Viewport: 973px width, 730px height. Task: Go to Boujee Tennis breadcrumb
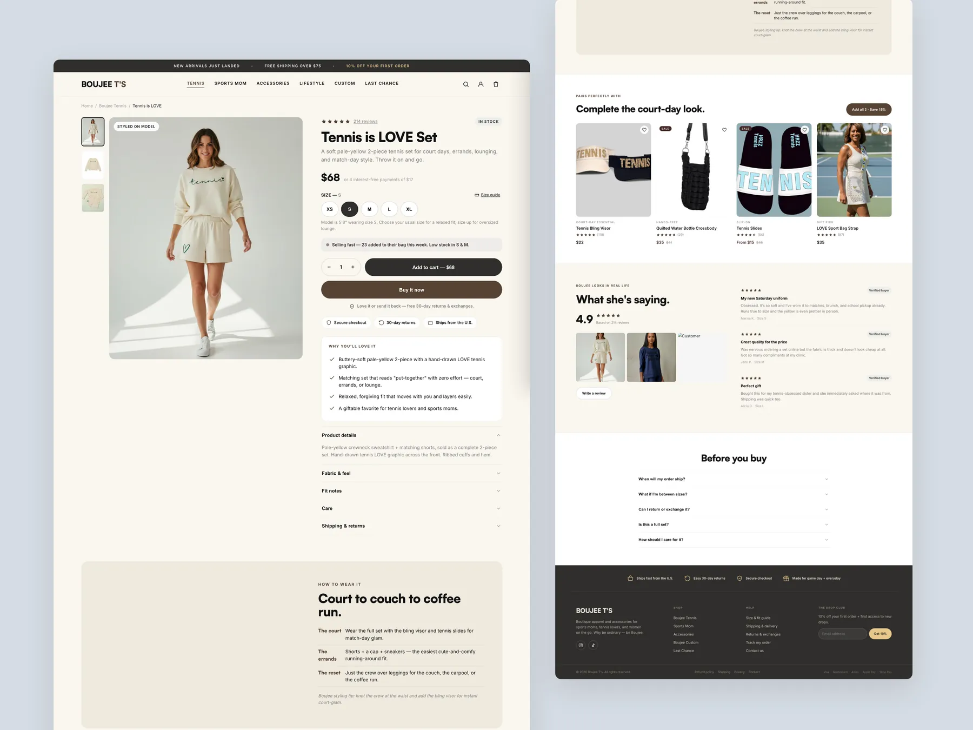point(112,106)
